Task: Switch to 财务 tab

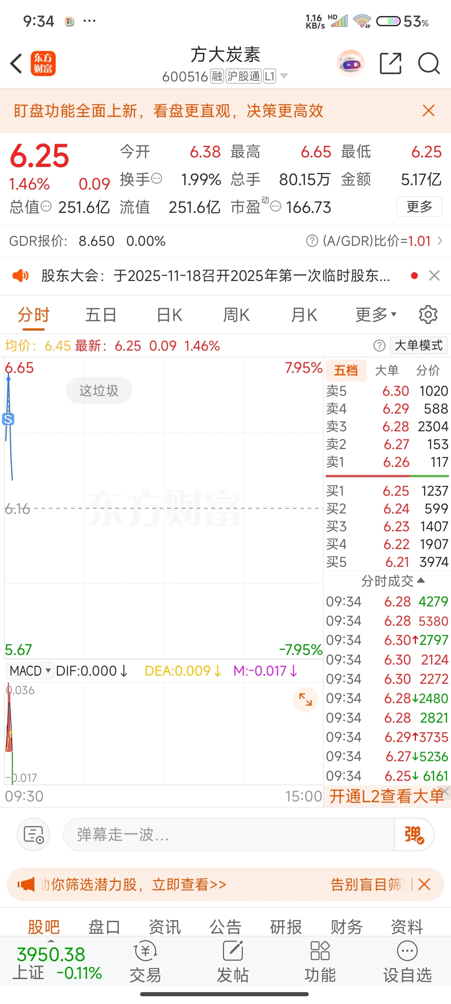Action: click(x=346, y=927)
